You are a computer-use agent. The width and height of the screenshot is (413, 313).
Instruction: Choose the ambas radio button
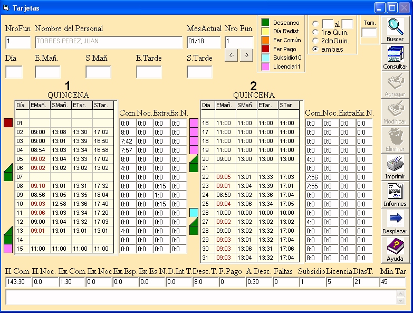[315, 49]
